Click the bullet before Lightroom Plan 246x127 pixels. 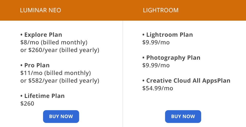pyautogui.click(x=143, y=35)
